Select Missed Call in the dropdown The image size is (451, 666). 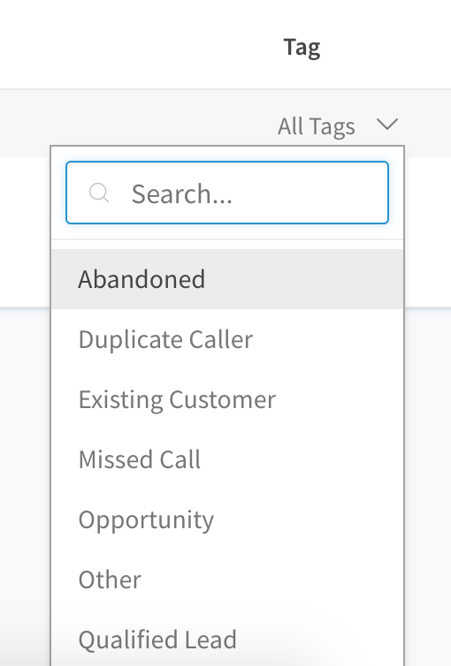(227, 459)
